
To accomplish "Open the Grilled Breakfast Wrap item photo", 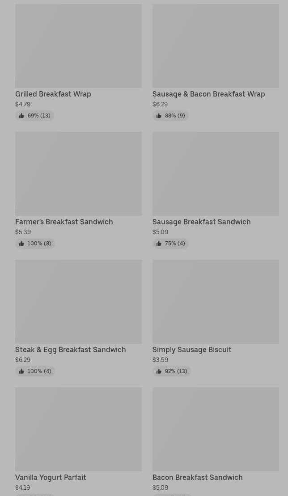I will (78, 46).
